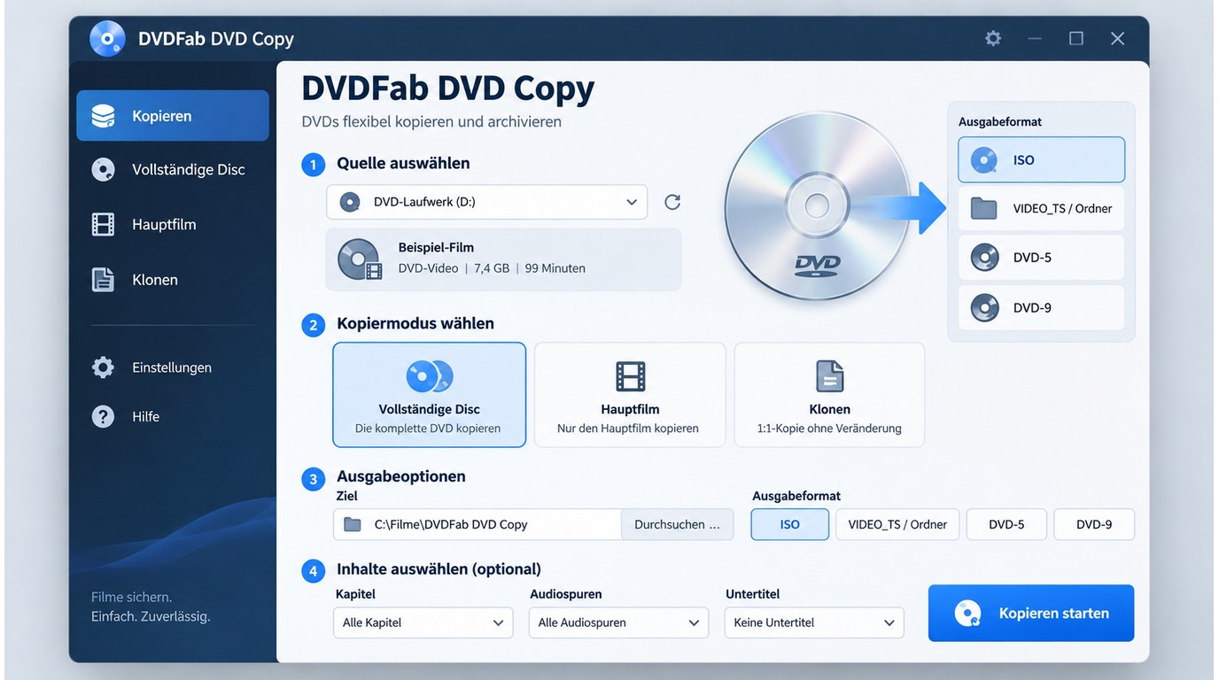Image resolution: width=1219 pixels, height=680 pixels.
Task: Click the stacked discs icon beside Kopieren
Action: point(104,116)
